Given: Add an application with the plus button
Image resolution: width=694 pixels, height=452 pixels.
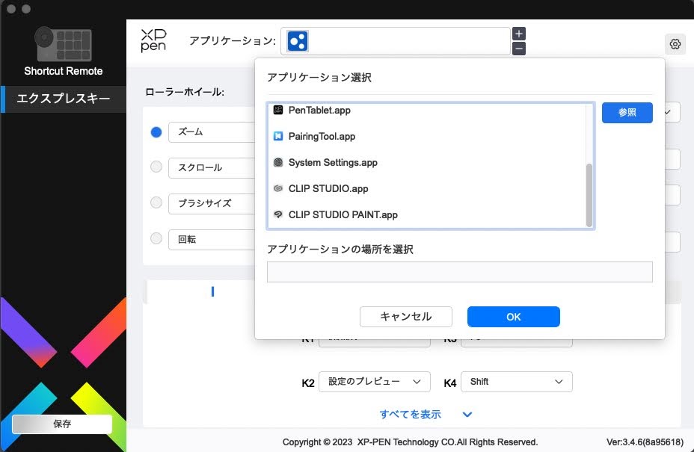Looking at the screenshot, I should pyautogui.click(x=519, y=34).
